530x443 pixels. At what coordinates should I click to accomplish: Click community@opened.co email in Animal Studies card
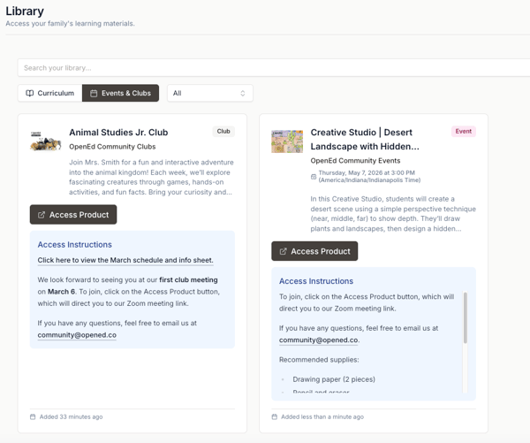pos(77,335)
